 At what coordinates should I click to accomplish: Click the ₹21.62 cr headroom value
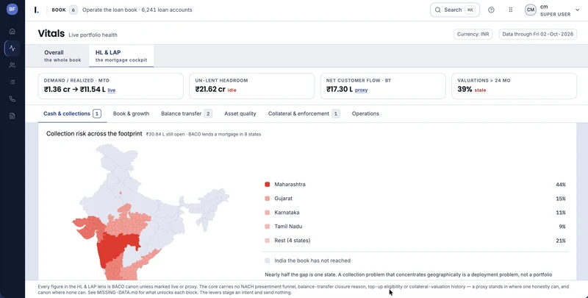[x=210, y=89]
